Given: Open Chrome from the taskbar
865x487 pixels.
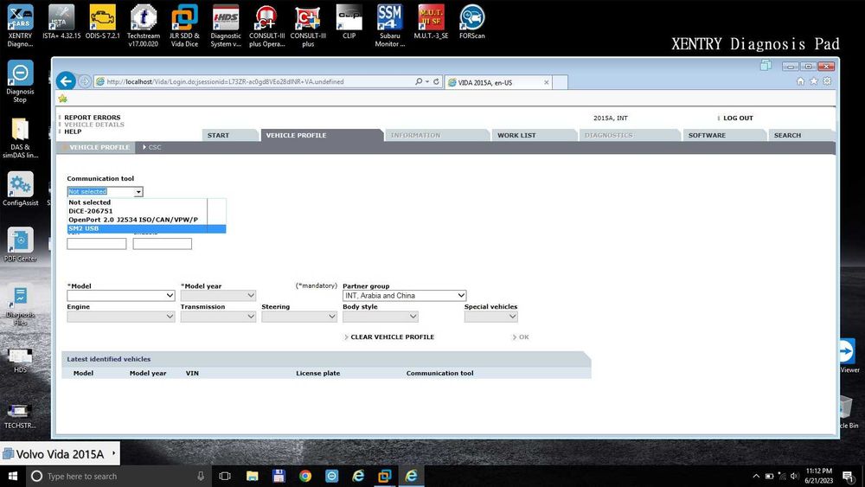Looking at the screenshot, I should (x=305, y=476).
